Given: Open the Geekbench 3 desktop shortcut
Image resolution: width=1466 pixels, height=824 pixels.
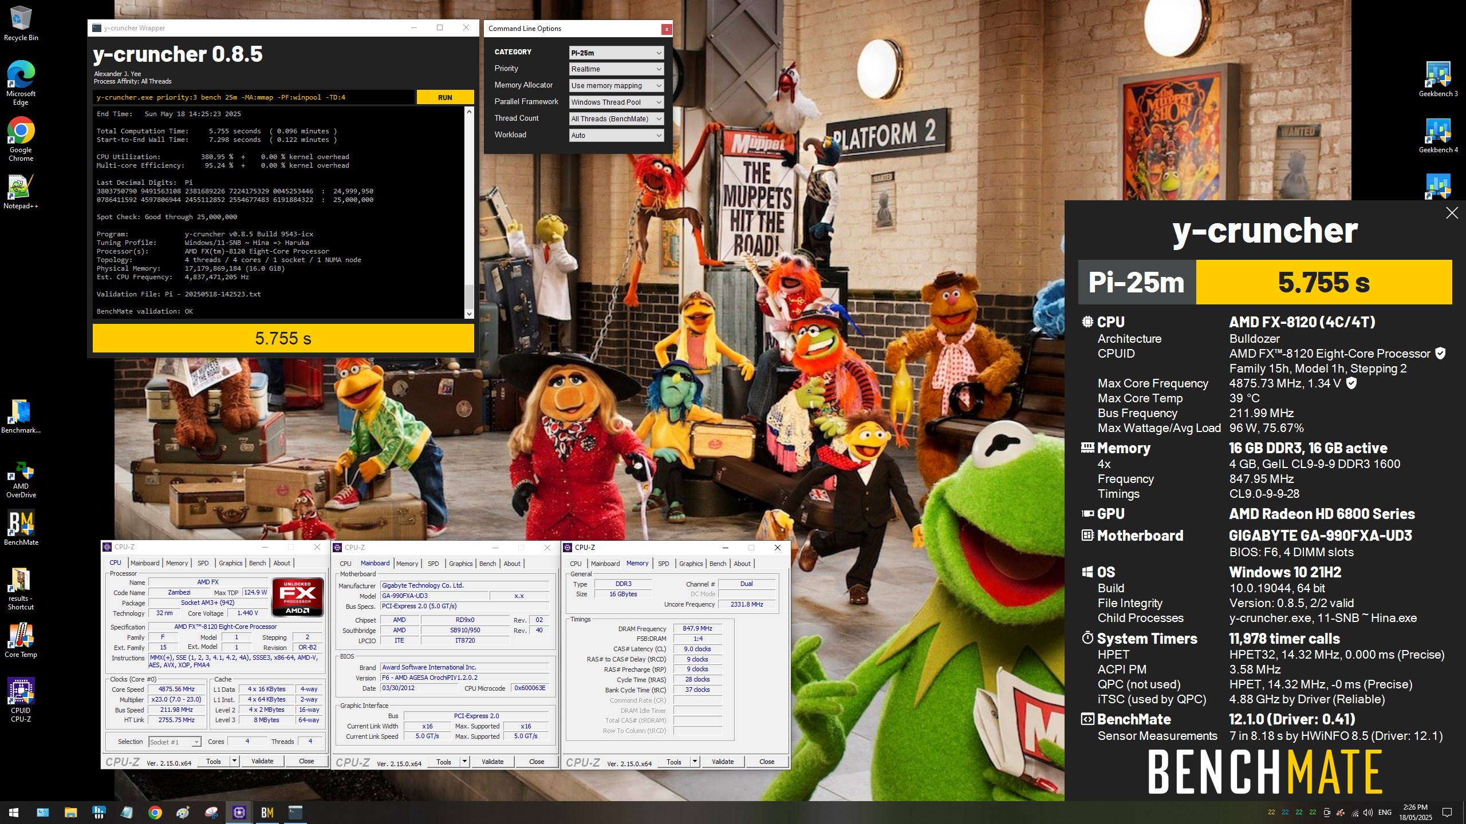Looking at the screenshot, I should click(x=1438, y=79).
